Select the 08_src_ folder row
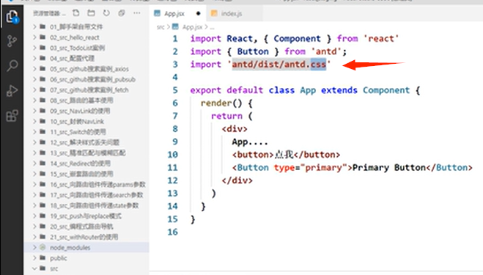This screenshot has height=275, width=483. (x=86, y=100)
